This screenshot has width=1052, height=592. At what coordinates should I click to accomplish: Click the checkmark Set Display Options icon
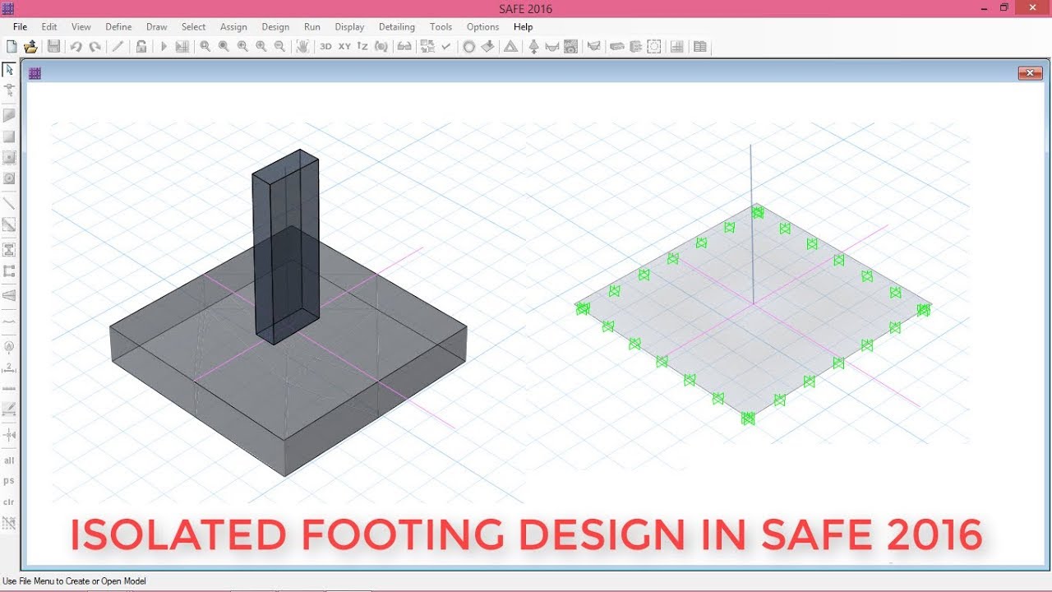click(x=446, y=47)
